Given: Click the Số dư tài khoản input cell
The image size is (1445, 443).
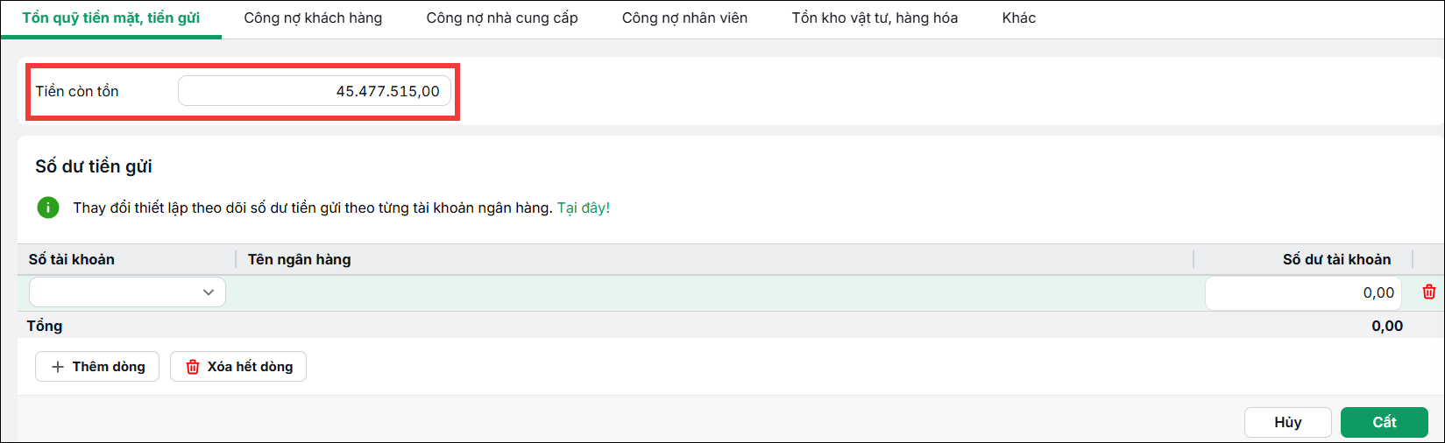Looking at the screenshot, I should click(1303, 293).
